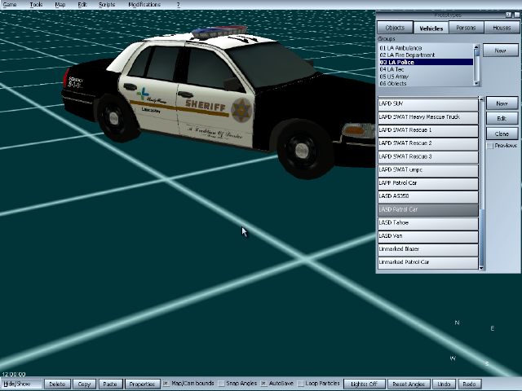
Task: Clone the selected prototype
Action: tap(502, 134)
